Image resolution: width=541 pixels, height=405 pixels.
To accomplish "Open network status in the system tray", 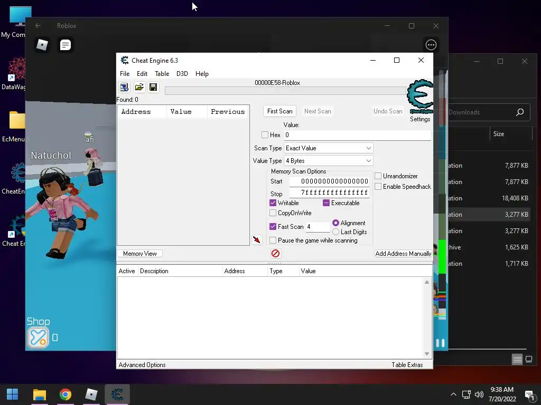I will [467, 394].
